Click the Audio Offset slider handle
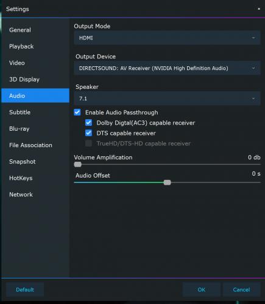265x304 pixels. pyautogui.click(x=168, y=182)
